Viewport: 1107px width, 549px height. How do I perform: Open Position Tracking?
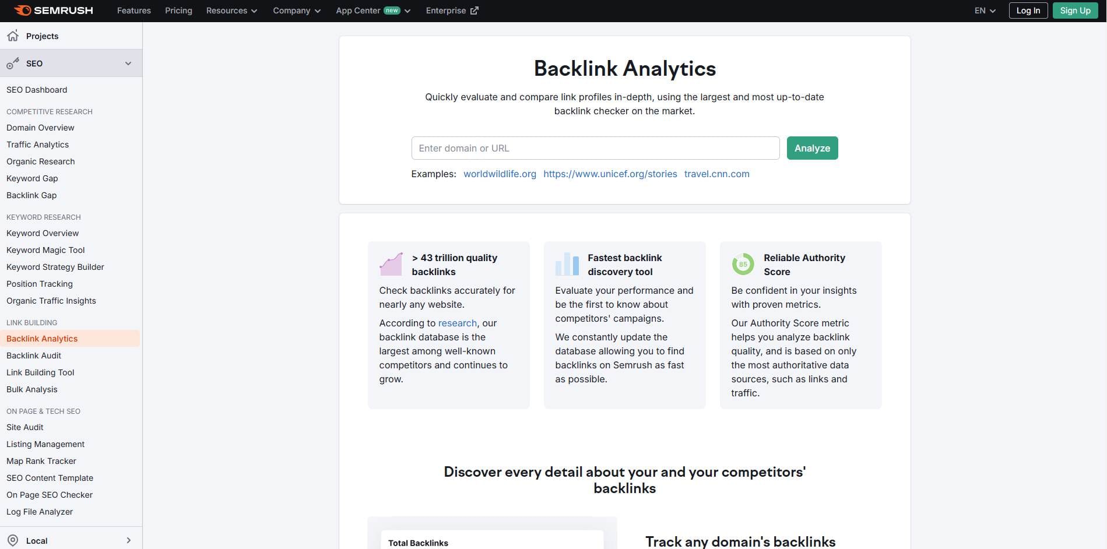[x=40, y=284]
